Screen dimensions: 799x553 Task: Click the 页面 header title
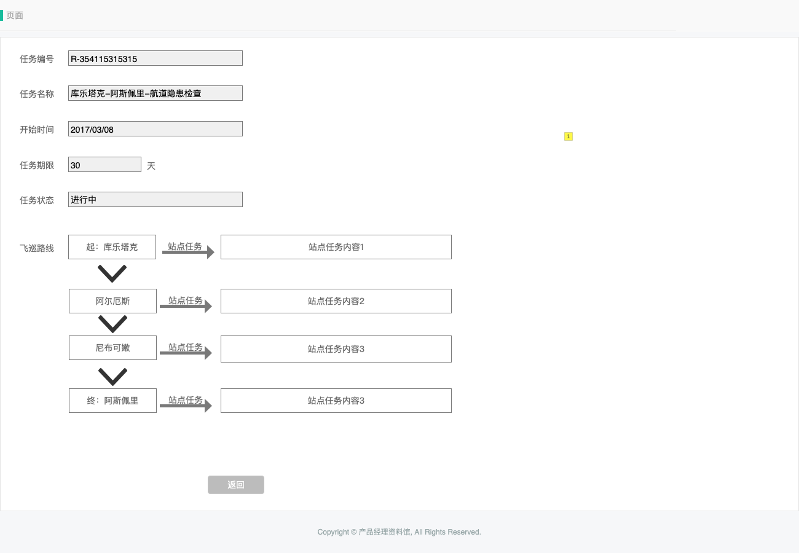coord(15,15)
